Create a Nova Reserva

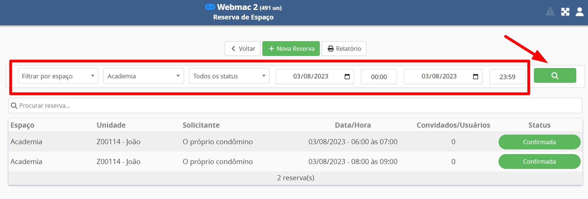coord(291,49)
